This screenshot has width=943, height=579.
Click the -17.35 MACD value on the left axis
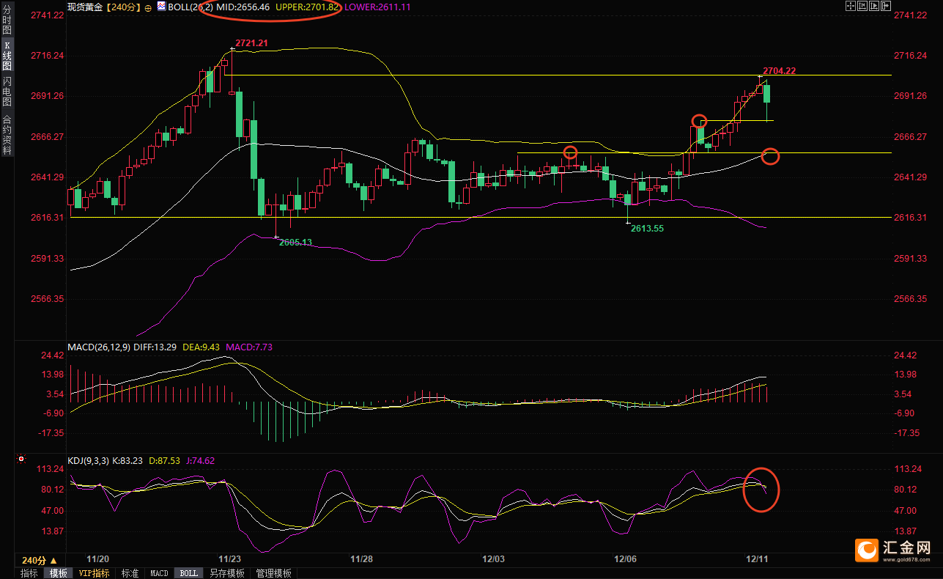(51, 433)
